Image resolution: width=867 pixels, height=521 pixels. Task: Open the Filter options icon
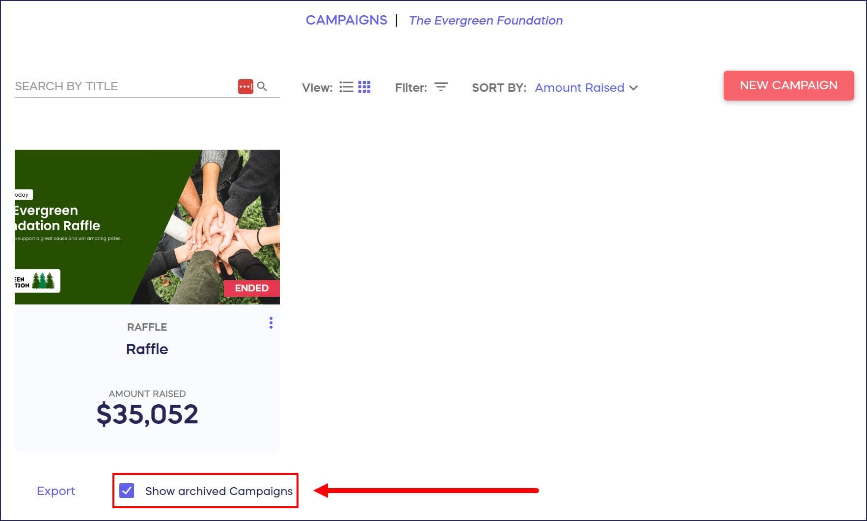coord(441,87)
